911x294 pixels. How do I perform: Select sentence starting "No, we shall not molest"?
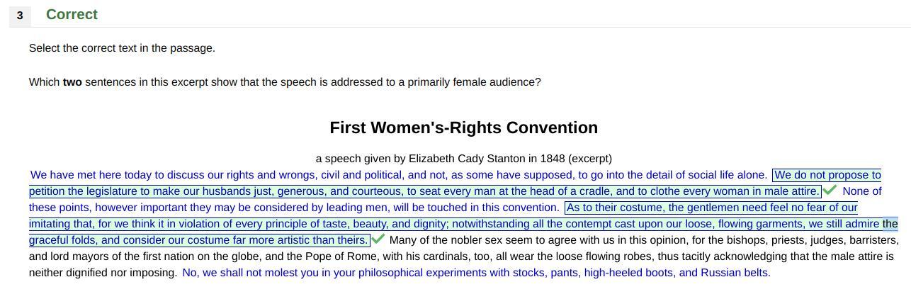(x=475, y=273)
